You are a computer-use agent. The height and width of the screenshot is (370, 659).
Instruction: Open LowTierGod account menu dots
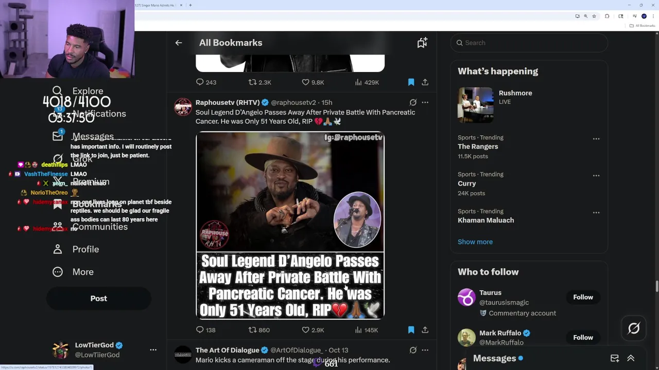(153, 349)
